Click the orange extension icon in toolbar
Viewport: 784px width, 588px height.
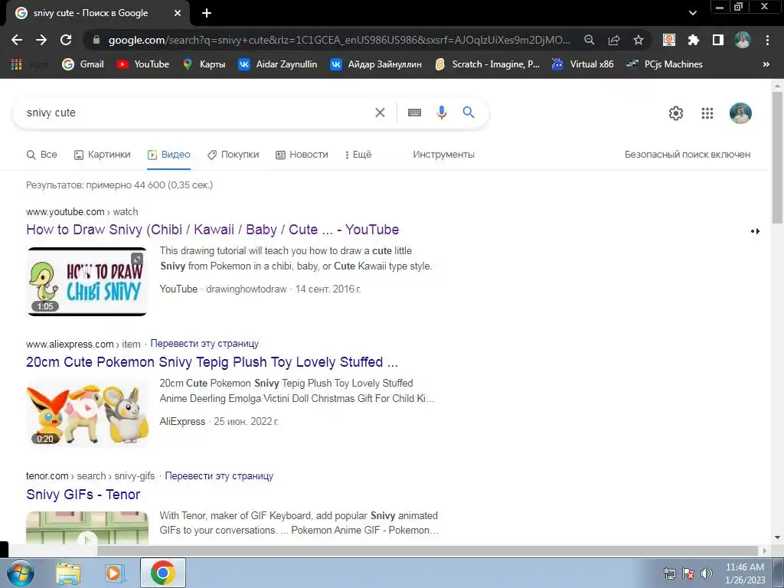point(669,40)
